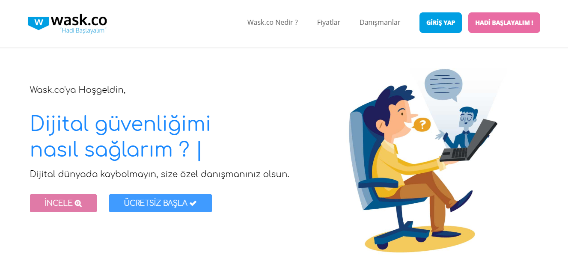568x264 pixels.
Task: Click the pink HADİ BAŞLAYALIM ! button
Action: (x=504, y=23)
